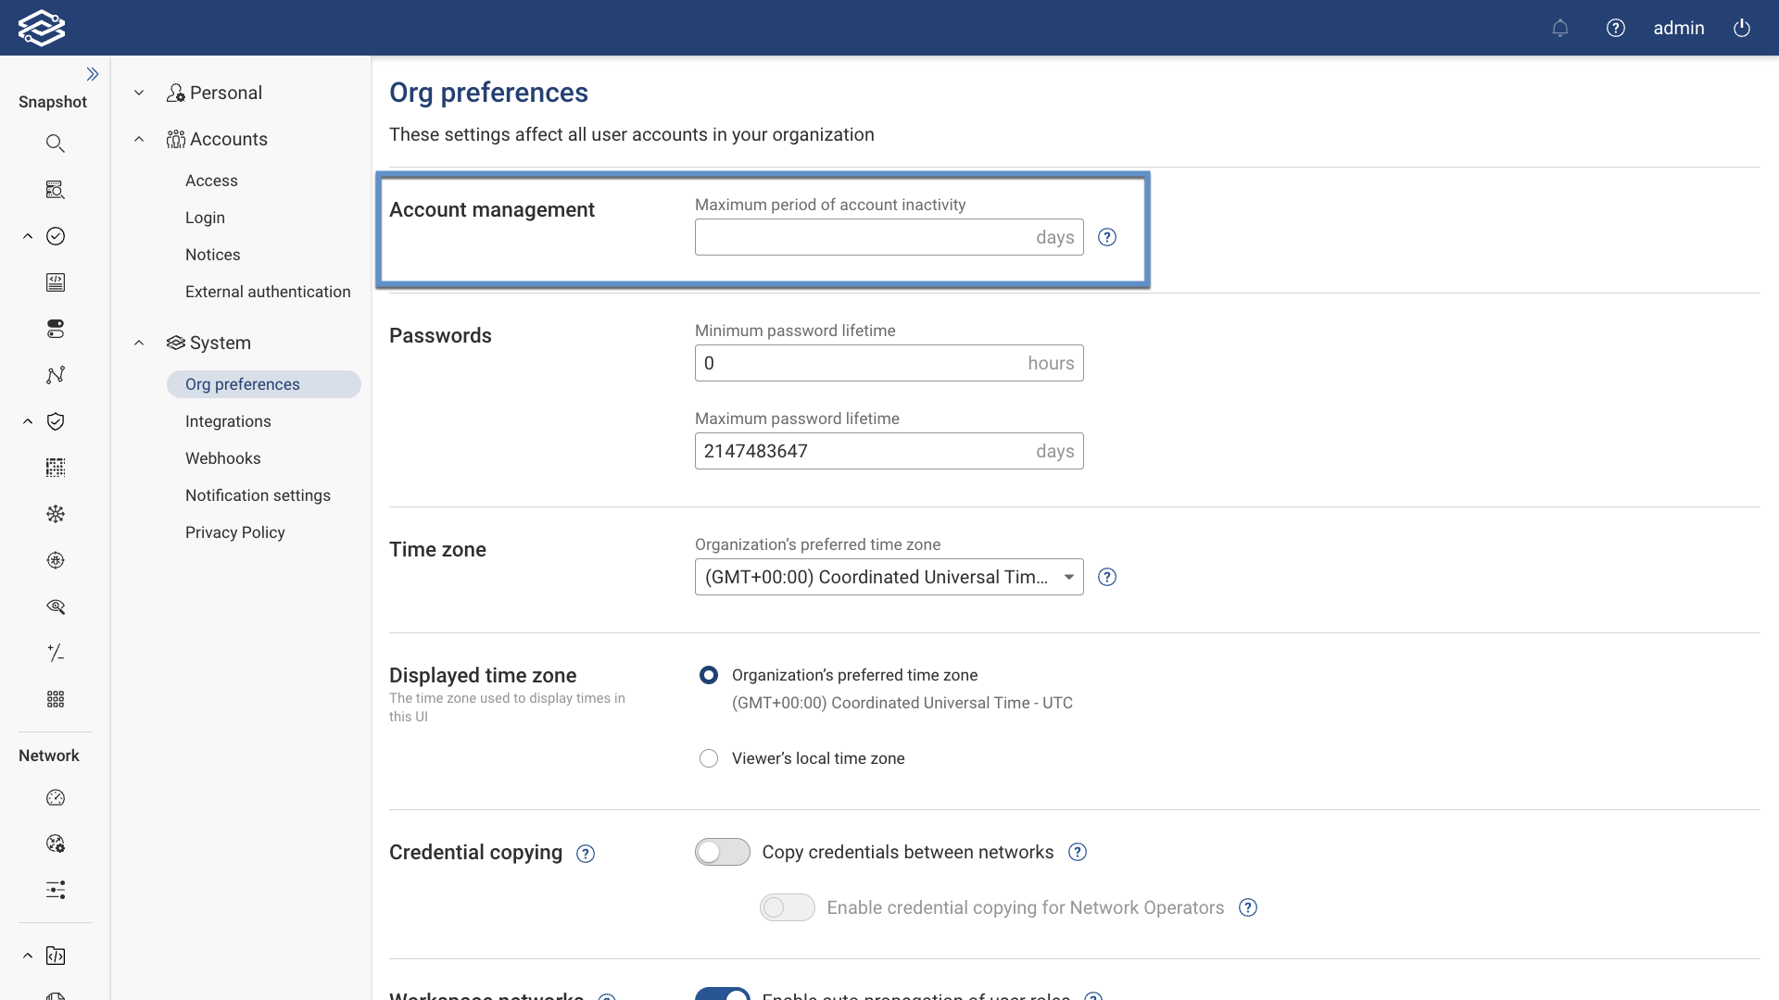Click the help question mark in header
Image resolution: width=1779 pixels, height=1000 pixels.
(x=1616, y=28)
